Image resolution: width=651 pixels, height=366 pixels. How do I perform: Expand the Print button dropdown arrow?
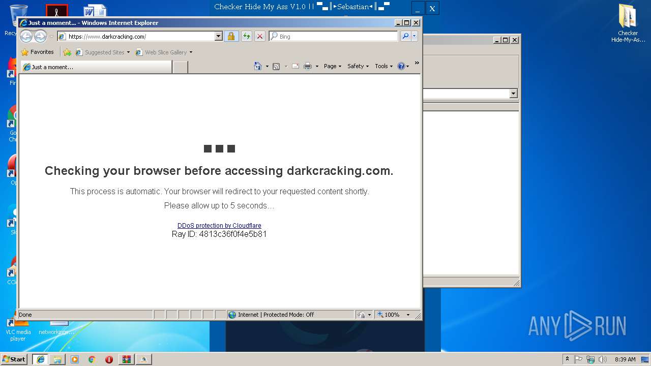pos(317,66)
